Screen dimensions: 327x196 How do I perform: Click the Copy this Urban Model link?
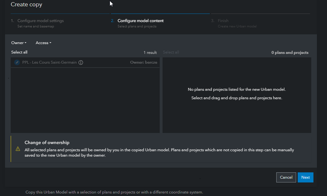click(x=114, y=192)
